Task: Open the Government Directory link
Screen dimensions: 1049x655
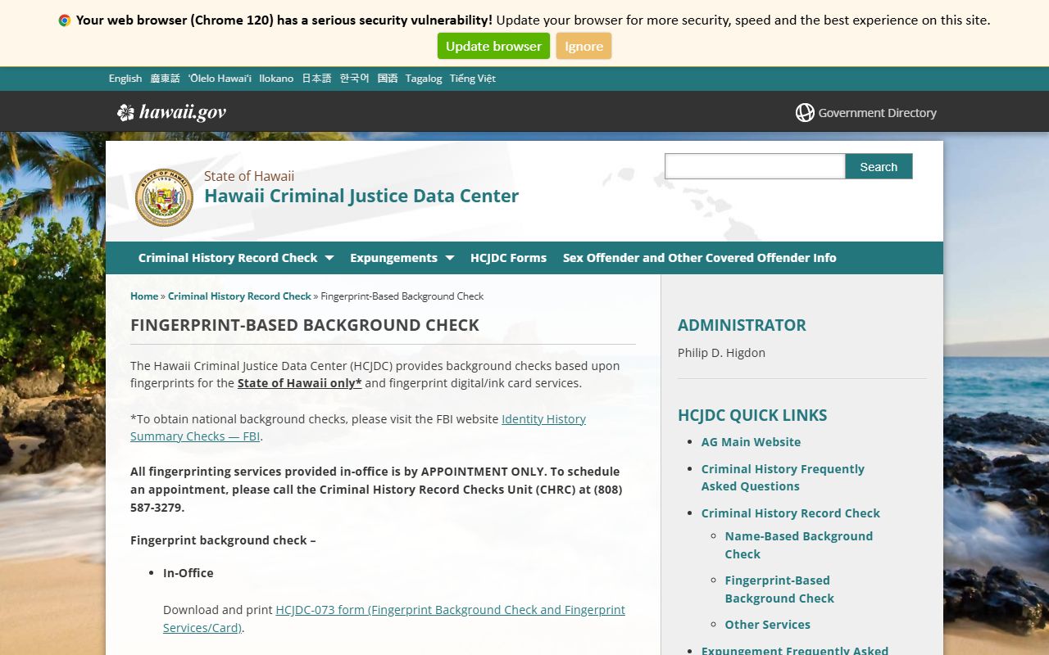Action: [x=877, y=113]
